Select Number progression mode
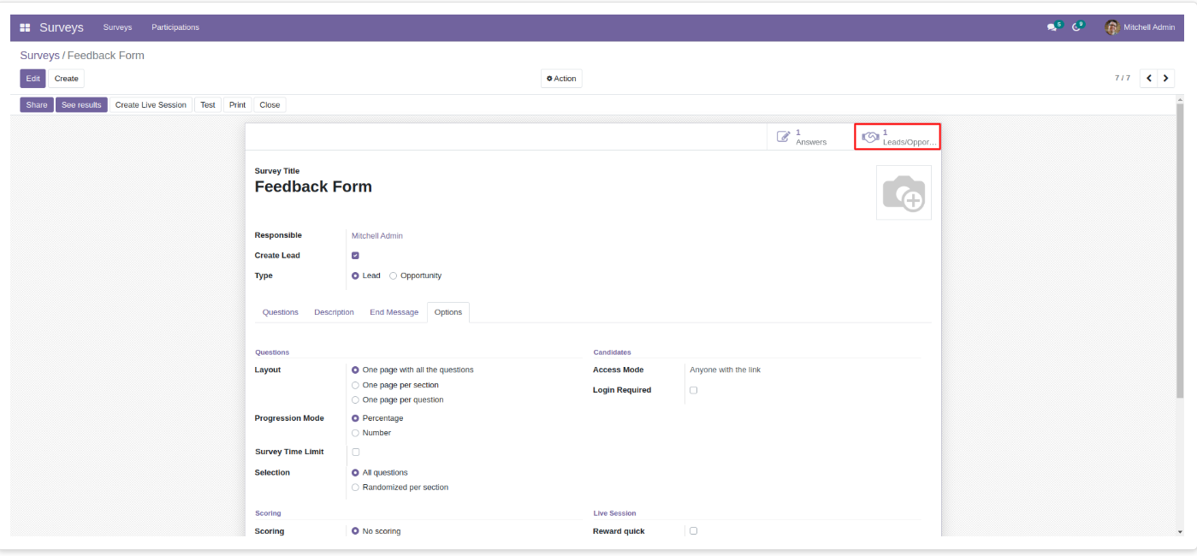Viewport: 1197px width, 556px height. pyautogui.click(x=355, y=433)
